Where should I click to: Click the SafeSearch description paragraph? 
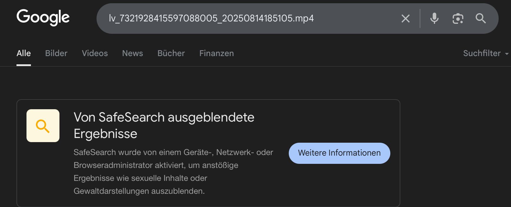tap(173, 171)
